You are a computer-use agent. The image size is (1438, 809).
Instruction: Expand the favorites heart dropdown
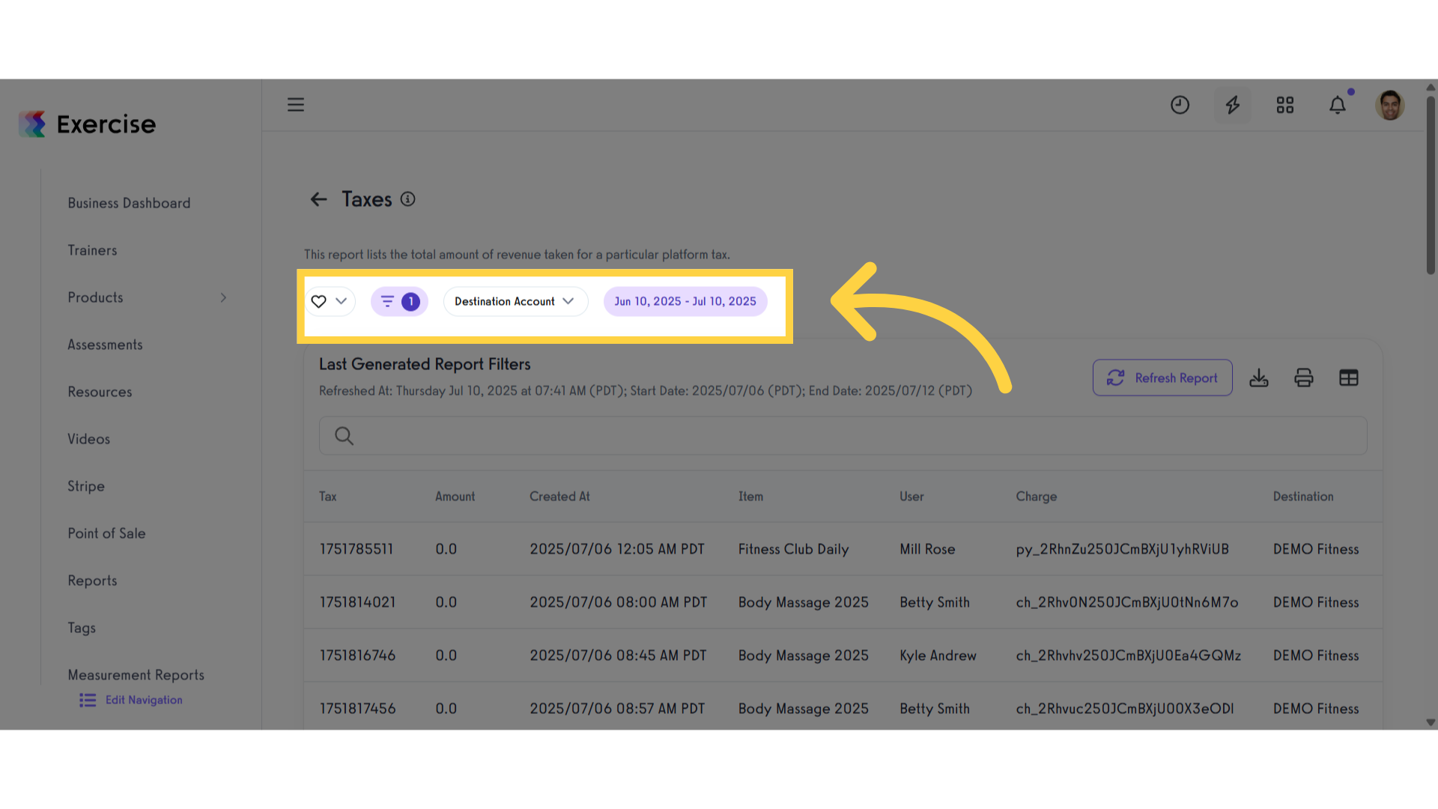[330, 301]
